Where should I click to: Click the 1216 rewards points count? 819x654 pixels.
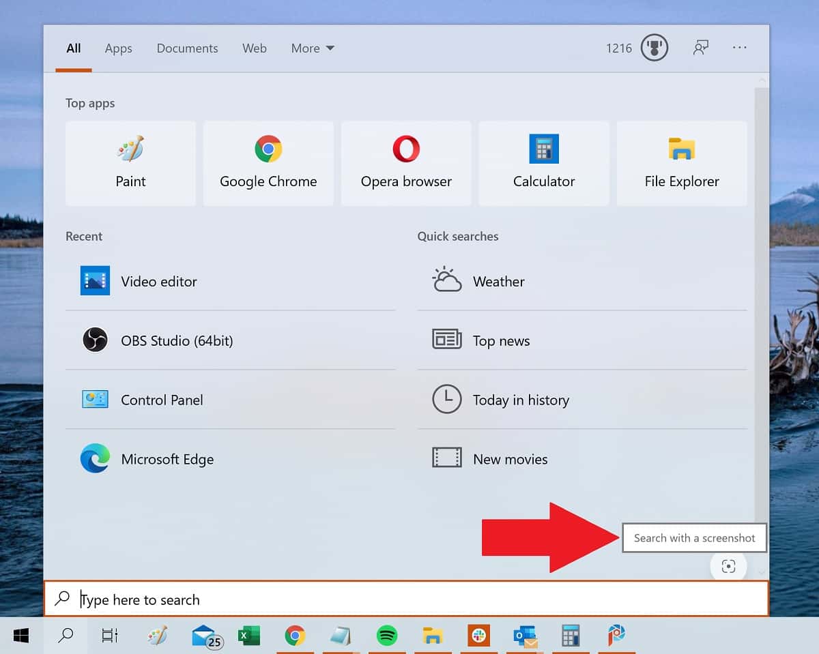click(619, 48)
